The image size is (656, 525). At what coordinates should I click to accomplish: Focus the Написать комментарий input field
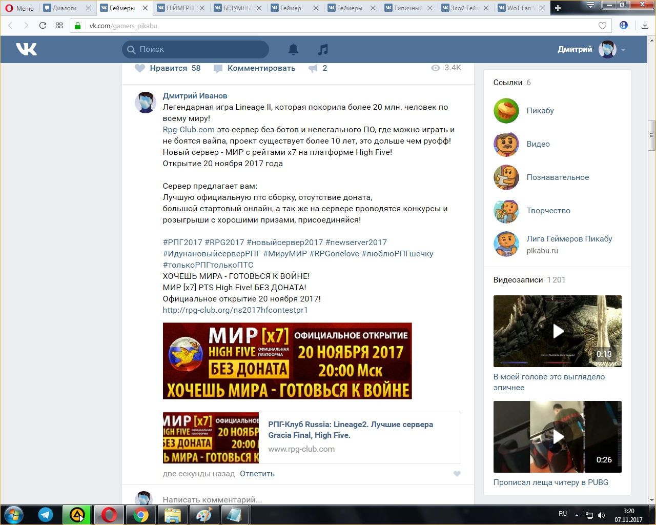click(312, 499)
